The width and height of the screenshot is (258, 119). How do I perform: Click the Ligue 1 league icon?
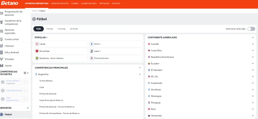pyautogui.click(x=92, y=51)
